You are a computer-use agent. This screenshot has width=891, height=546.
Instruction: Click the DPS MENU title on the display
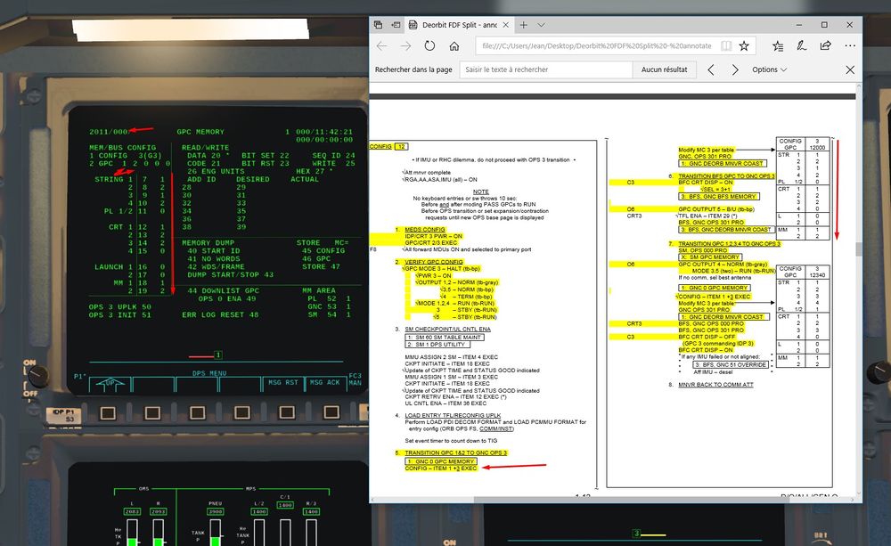(x=209, y=373)
